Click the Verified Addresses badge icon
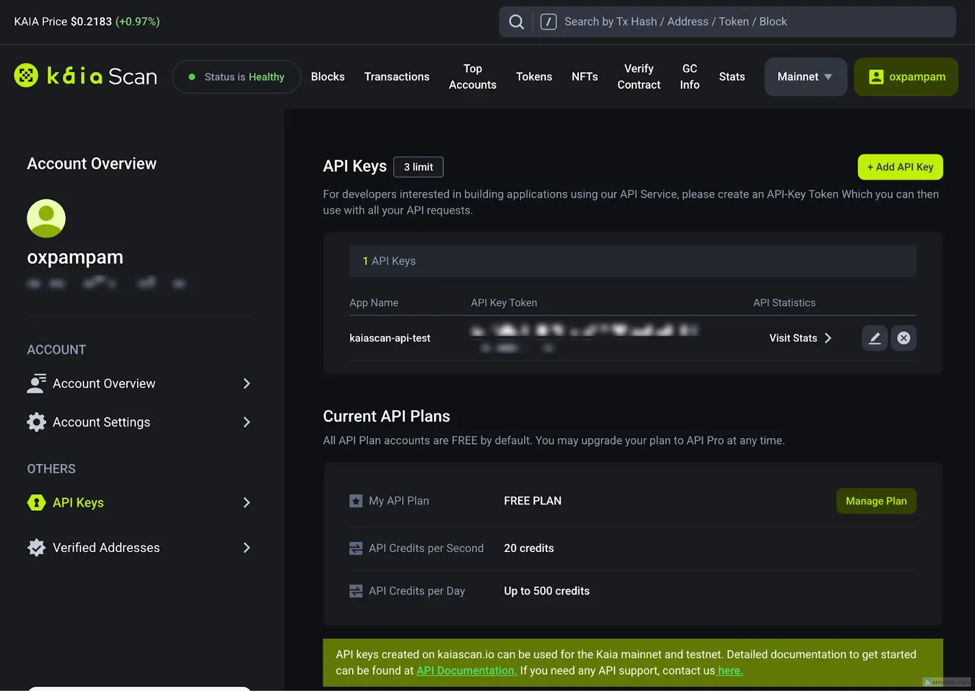The width and height of the screenshot is (975, 691). pos(37,548)
